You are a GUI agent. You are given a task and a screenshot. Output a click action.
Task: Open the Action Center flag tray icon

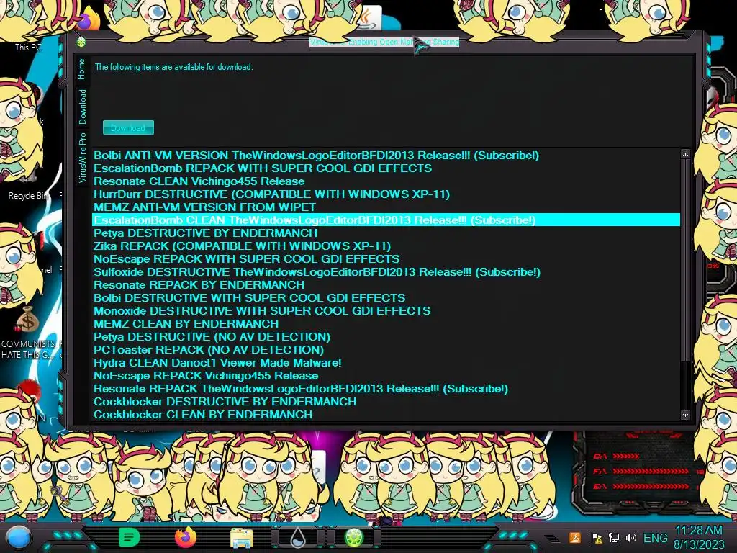(597, 538)
